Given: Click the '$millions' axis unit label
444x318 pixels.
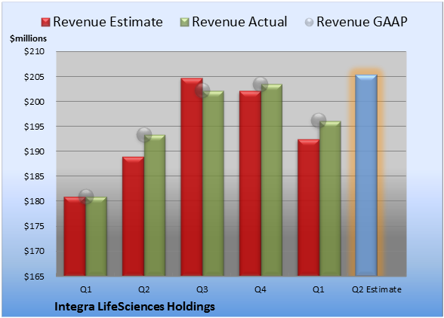Looking at the screenshot, I should [x=28, y=38].
